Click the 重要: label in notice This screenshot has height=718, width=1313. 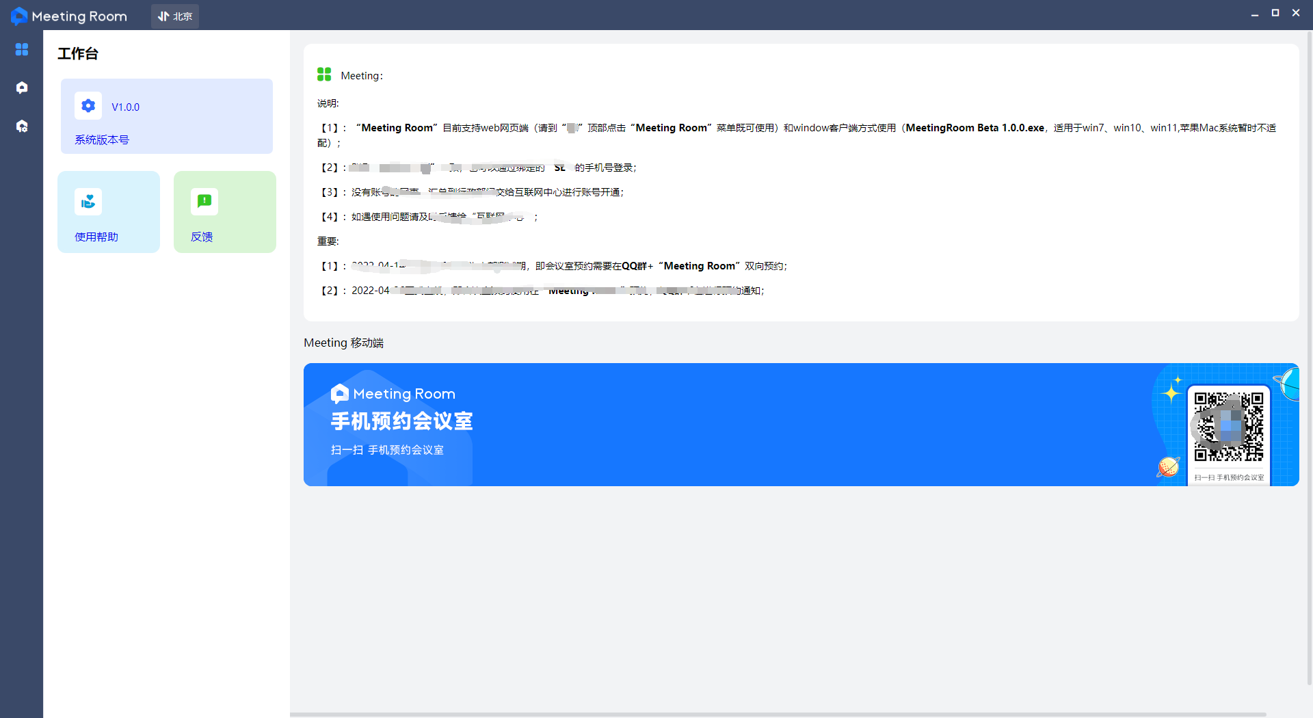tap(328, 241)
